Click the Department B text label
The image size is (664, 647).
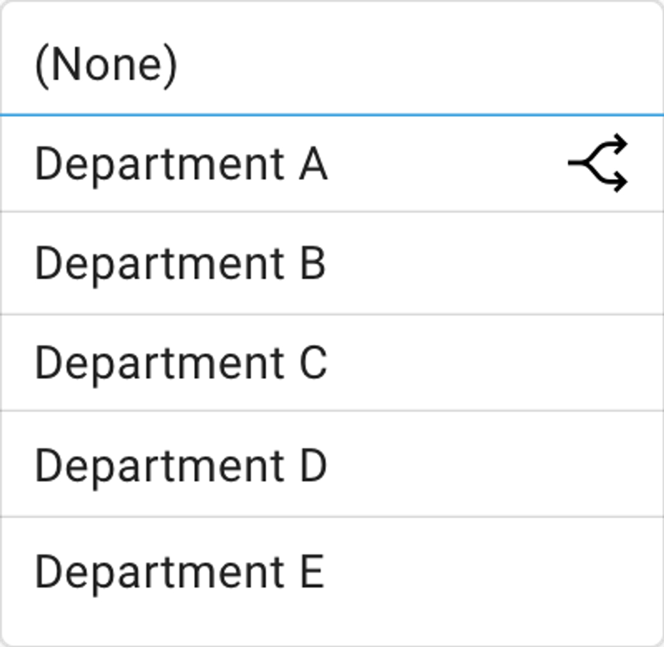pyautogui.click(x=180, y=265)
